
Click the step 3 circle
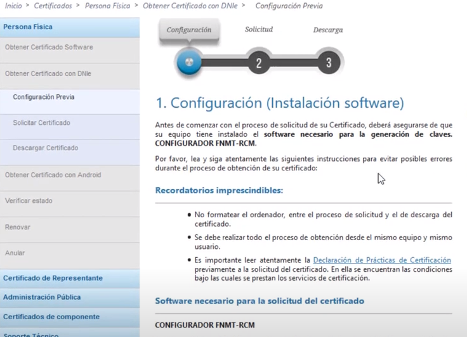(x=329, y=63)
